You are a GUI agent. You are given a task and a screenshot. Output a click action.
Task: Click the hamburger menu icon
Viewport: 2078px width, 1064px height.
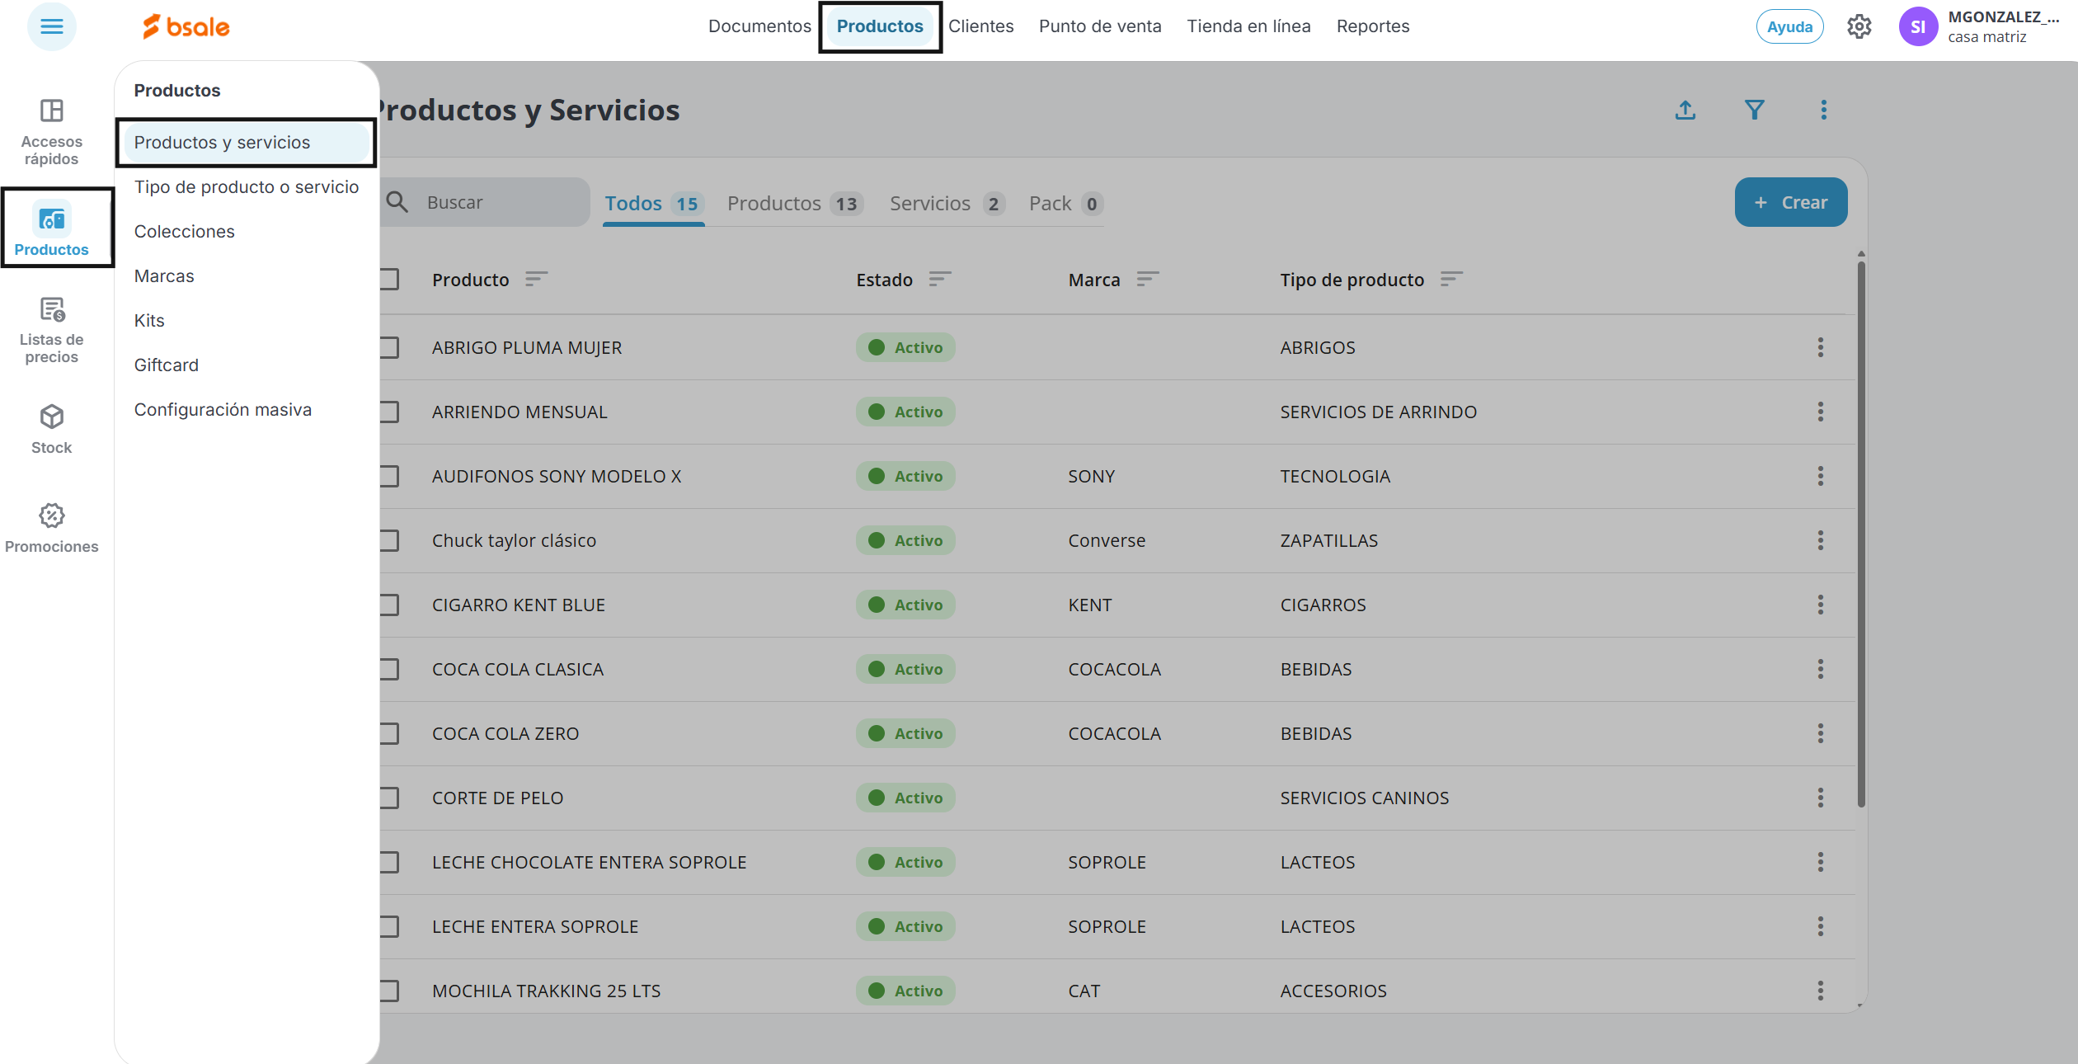[51, 27]
